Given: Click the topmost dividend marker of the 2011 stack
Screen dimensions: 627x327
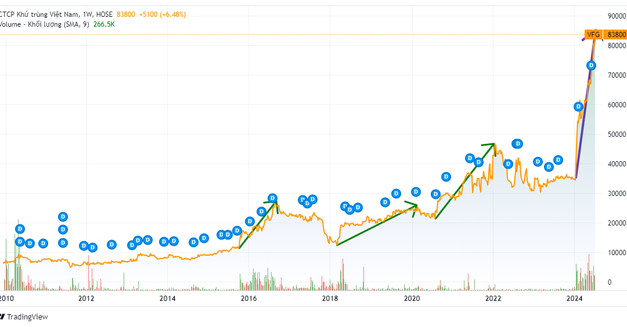Looking at the screenshot, I should (x=63, y=217).
